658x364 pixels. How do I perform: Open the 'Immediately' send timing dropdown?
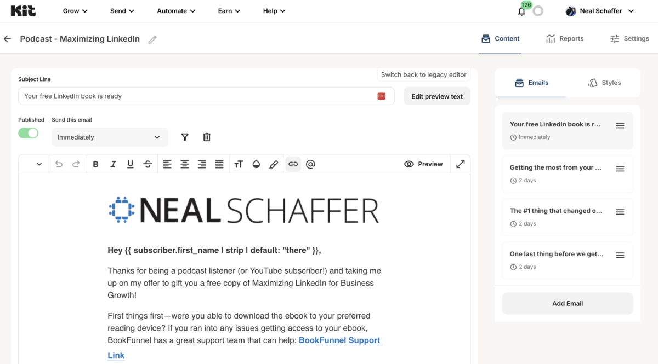(110, 137)
